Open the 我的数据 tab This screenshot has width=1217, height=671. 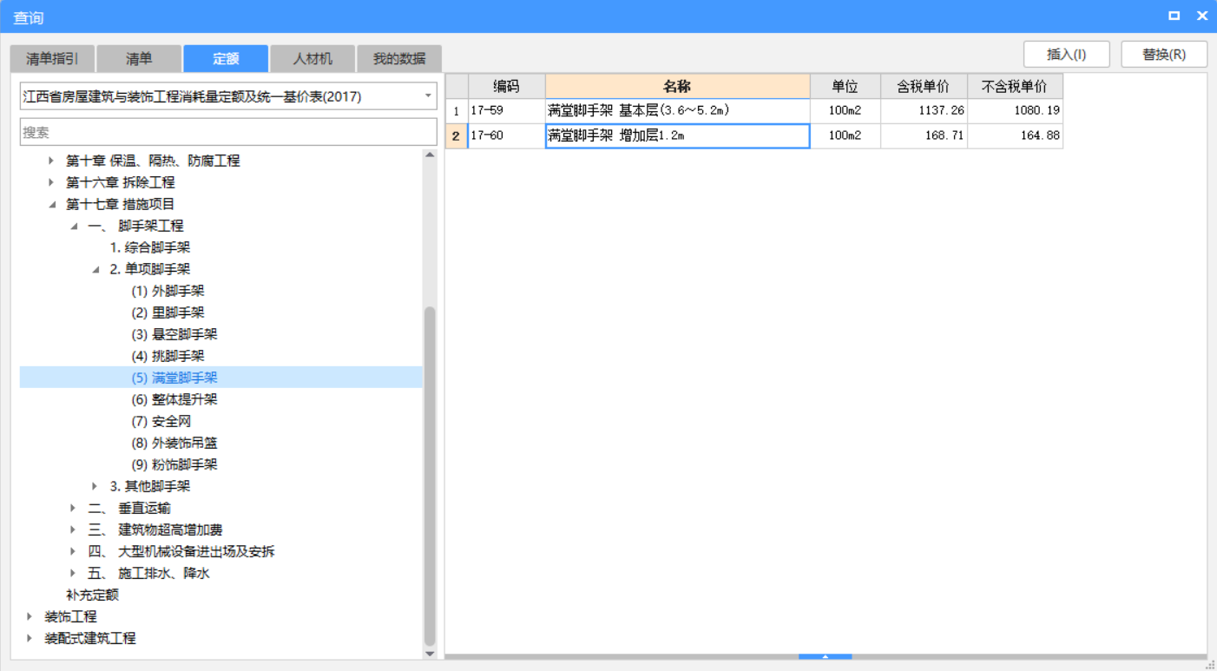[399, 59]
